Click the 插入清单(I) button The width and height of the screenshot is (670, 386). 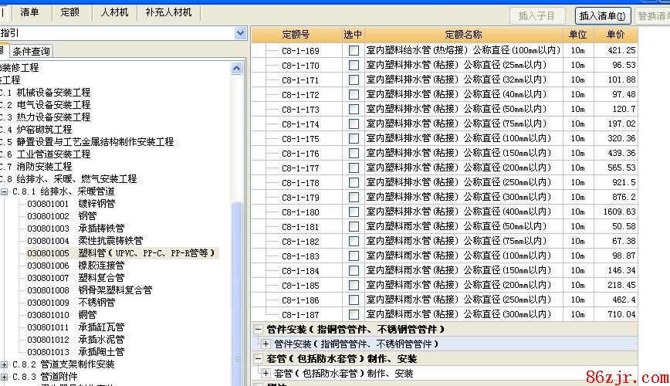point(602,15)
